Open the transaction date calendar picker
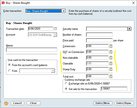The width and height of the screenshot is (137, 108). 55,28
